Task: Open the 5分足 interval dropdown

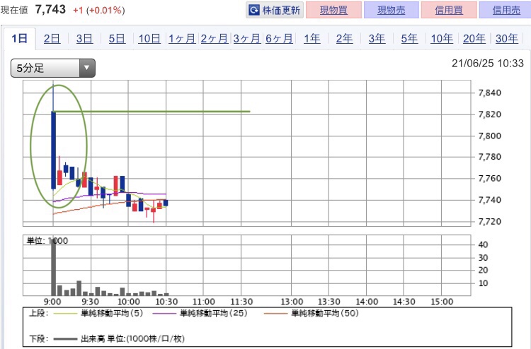Action: click(x=53, y=68)
